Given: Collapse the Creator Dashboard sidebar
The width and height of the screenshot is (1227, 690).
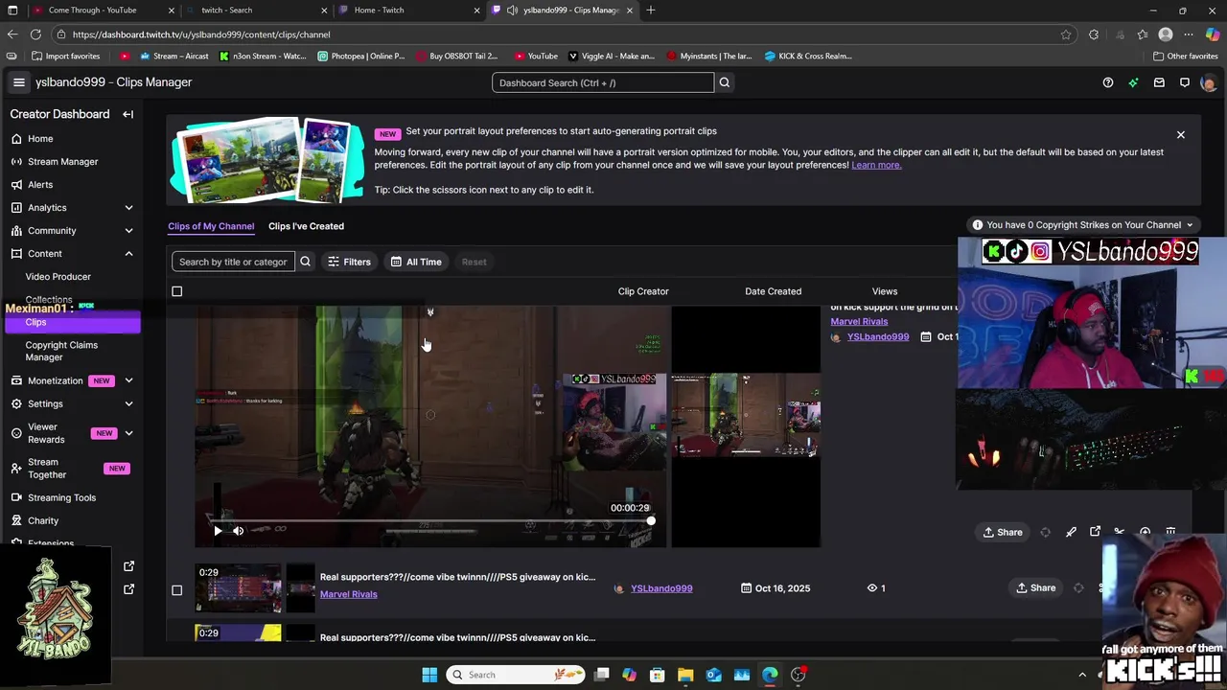Looking at the screenshot, I should tap(127, 114).
